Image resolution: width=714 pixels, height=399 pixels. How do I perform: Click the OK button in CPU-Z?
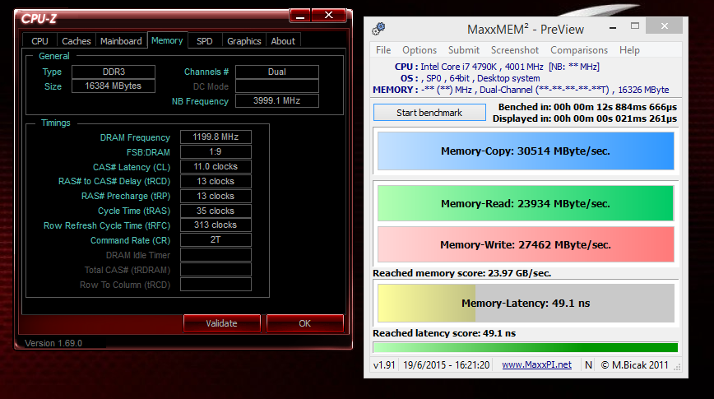(304, 323)
